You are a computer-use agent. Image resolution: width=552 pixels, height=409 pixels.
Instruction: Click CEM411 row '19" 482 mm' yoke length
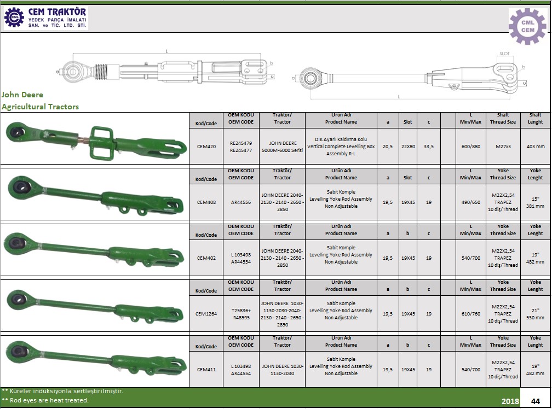(x=536, y=370)
